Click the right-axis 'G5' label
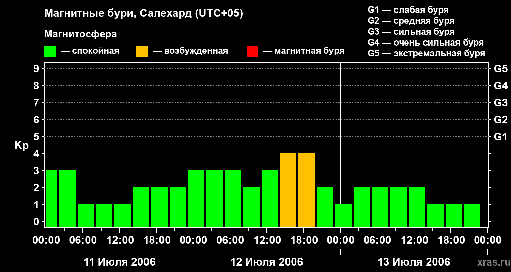This screenshot has height=272, width=511. click(500, 69)
